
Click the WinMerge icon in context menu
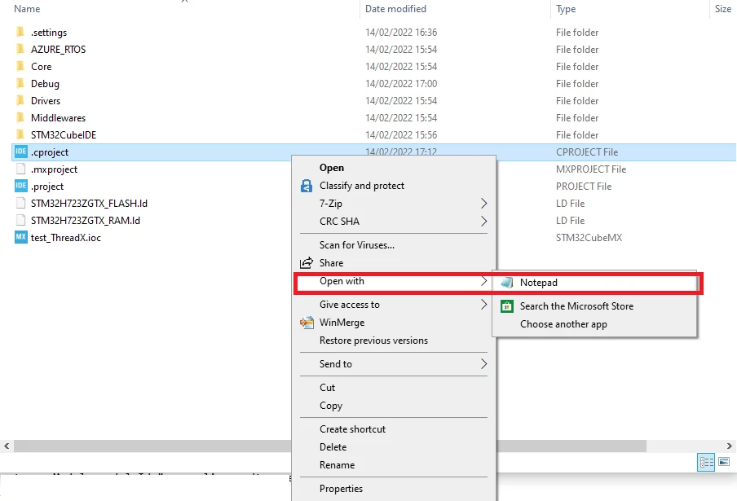click(307, 323)
